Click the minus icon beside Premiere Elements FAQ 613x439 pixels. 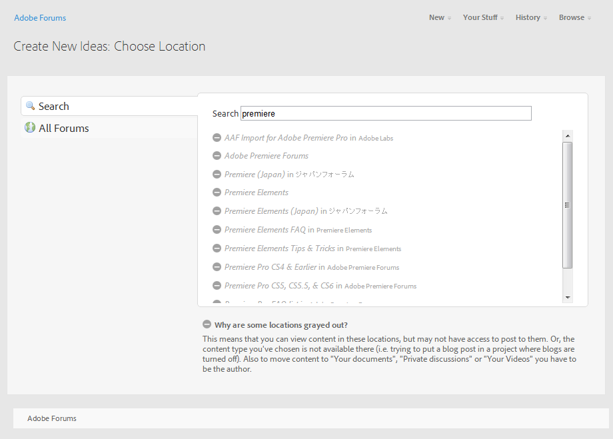tap(217, 229)
